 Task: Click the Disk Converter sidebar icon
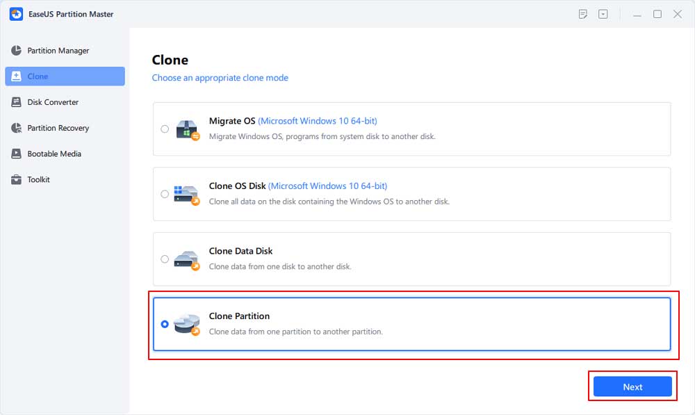17,102
